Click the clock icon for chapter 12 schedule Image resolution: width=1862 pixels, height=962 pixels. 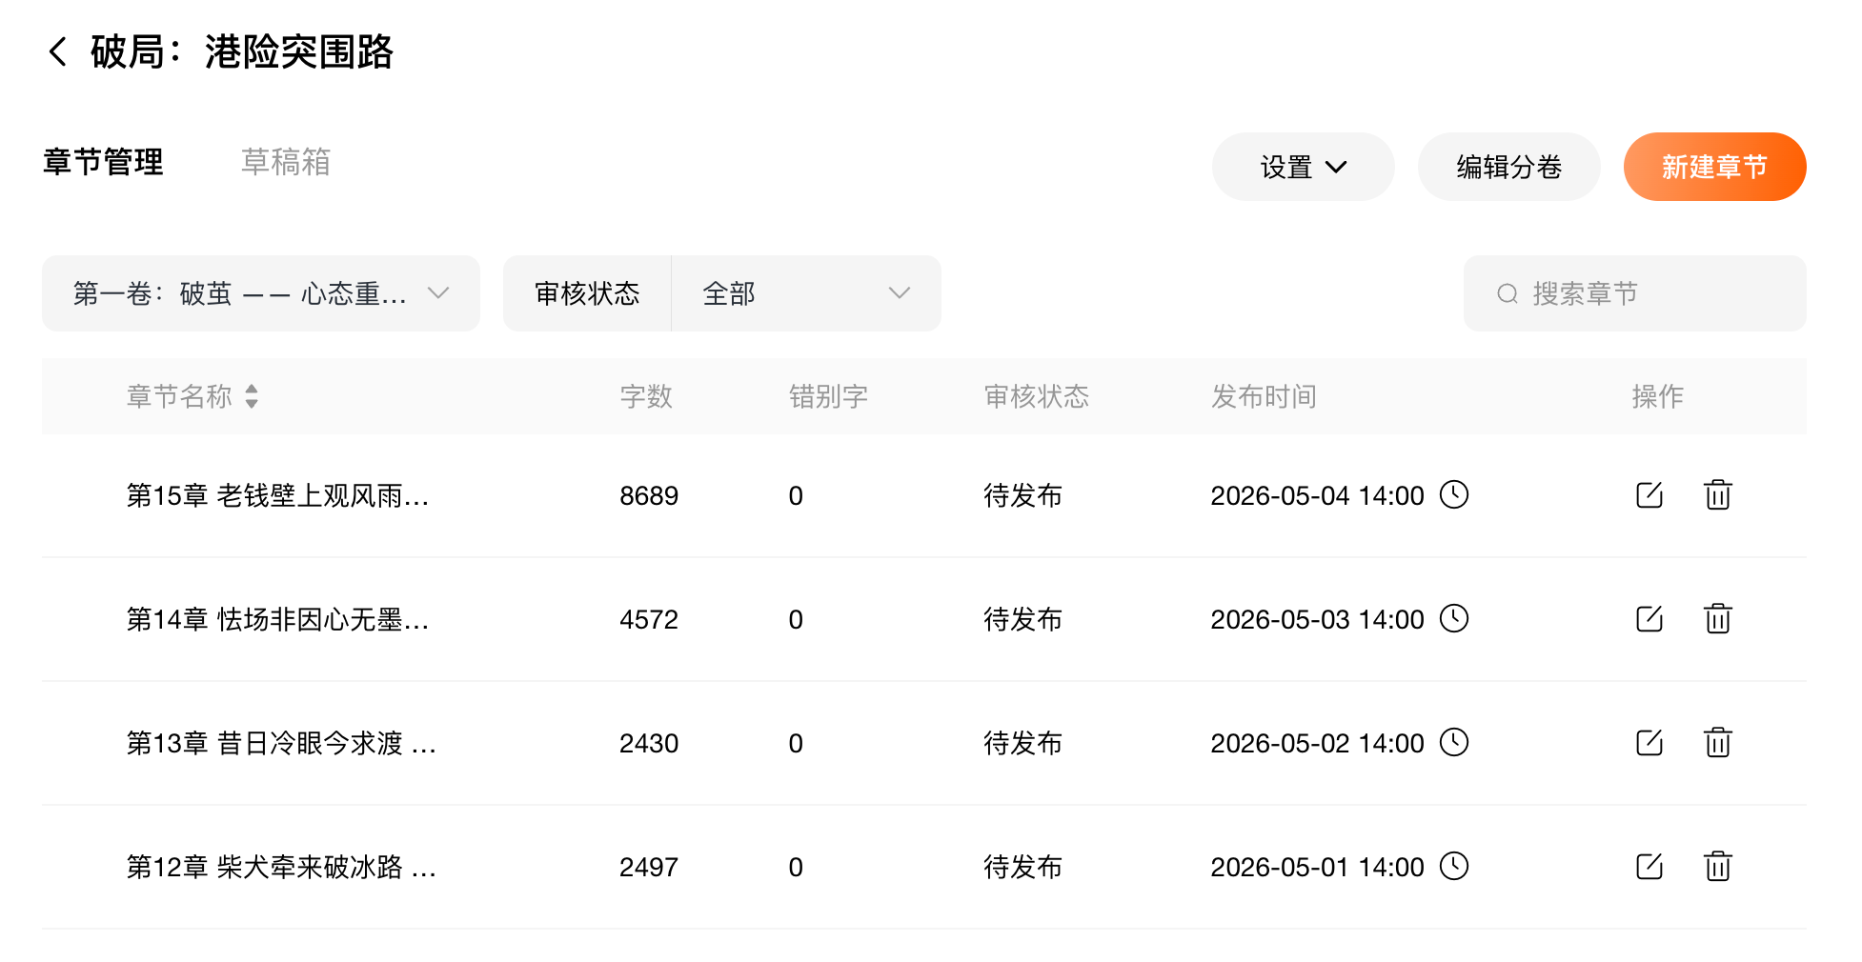[x=1453, y=866]
